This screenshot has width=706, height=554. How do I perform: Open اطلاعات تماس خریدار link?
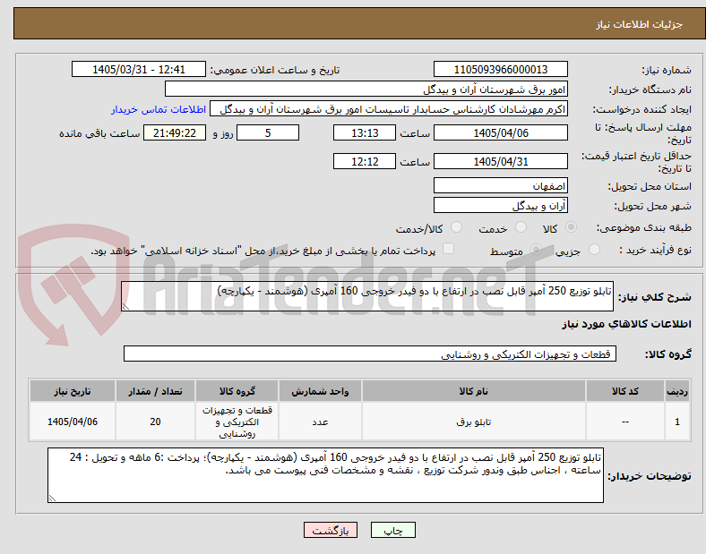(159, 109)
